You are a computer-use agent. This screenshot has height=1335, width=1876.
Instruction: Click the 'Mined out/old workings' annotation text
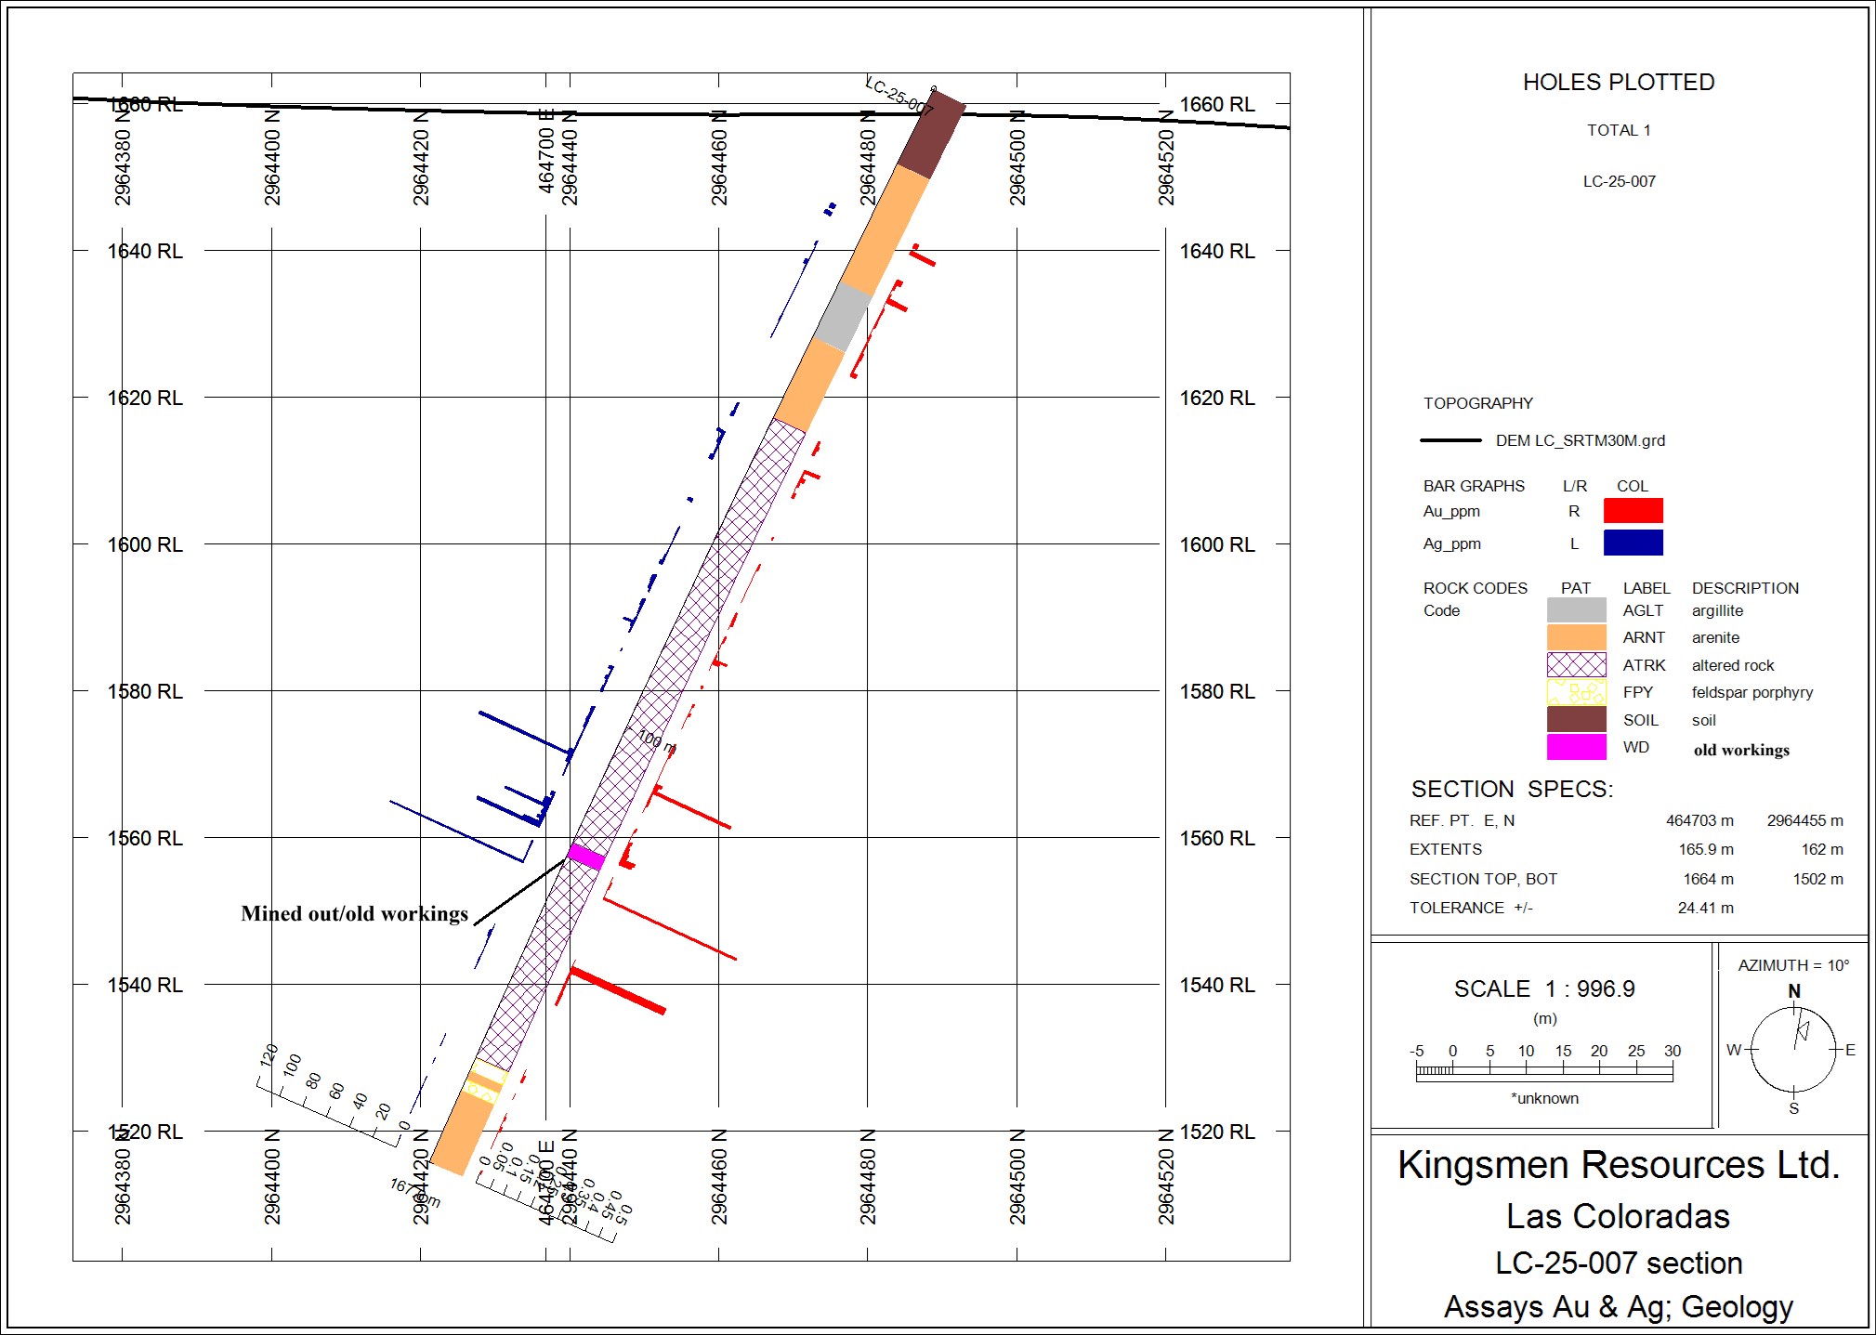click(x=354, y=914)
